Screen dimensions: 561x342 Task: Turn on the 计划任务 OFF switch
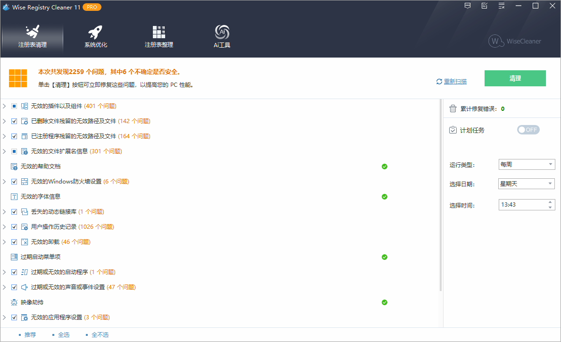[528, 130]
